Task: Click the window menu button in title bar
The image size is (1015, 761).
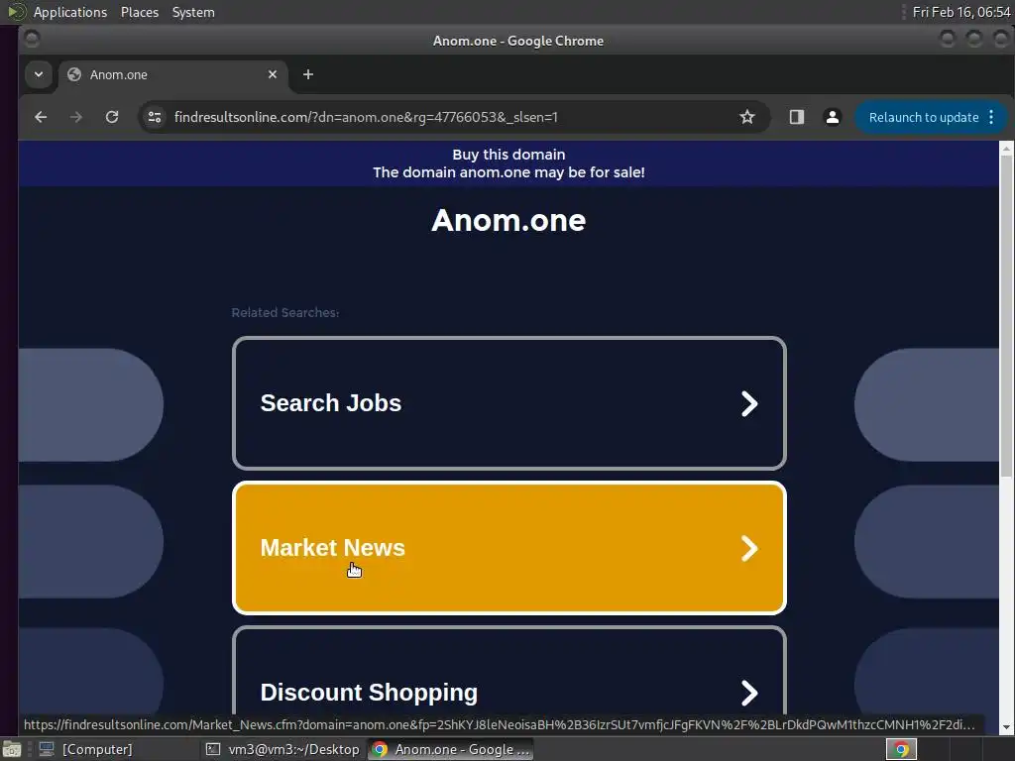Action: [31, 40]
